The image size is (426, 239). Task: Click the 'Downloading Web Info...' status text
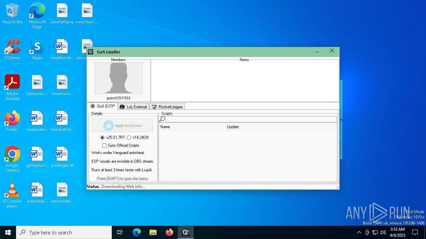pyautogui.click(x=123, y=187)
